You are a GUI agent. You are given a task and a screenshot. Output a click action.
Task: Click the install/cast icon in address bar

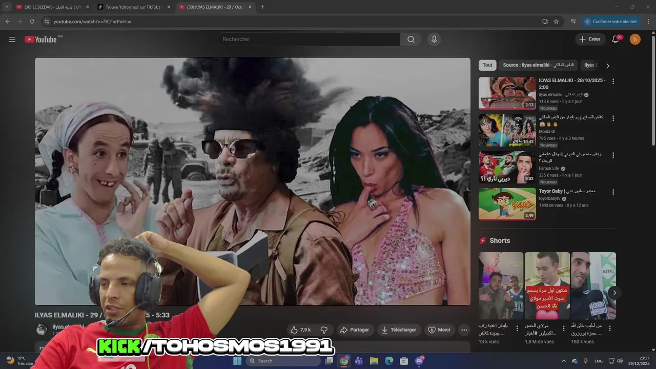pyautogui.click(x=545, y=22)
